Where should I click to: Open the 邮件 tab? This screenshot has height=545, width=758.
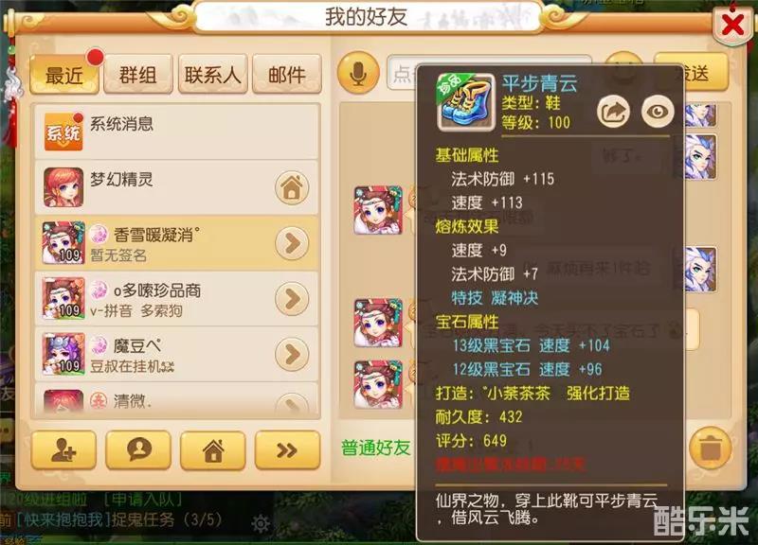pyautogui.click(x=287, y=75)
